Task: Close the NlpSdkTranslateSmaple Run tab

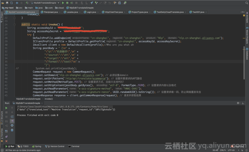Action: point(42,103)
